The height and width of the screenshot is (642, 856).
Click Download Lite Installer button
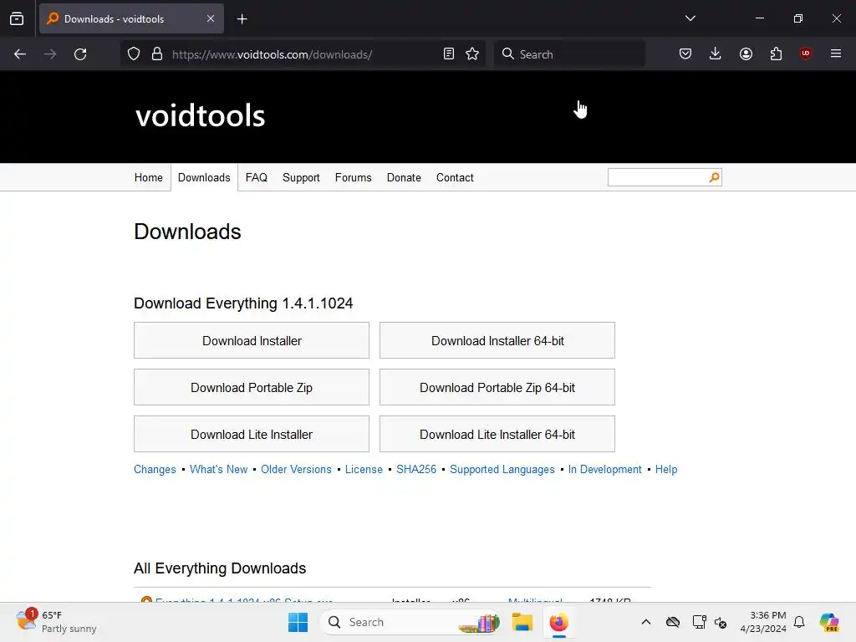252,435
